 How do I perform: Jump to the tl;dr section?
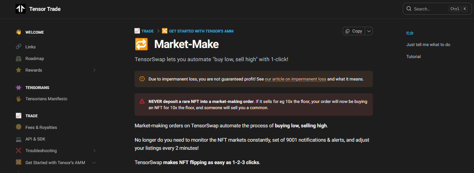click(410, 33)
